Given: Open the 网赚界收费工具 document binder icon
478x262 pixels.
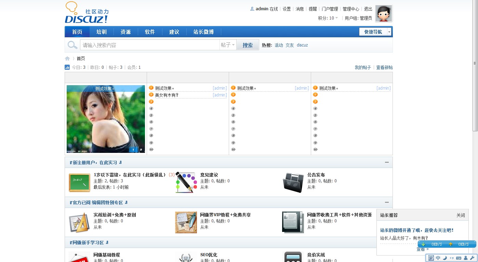Looking at the screenshot, I should (x=293, y=222).
